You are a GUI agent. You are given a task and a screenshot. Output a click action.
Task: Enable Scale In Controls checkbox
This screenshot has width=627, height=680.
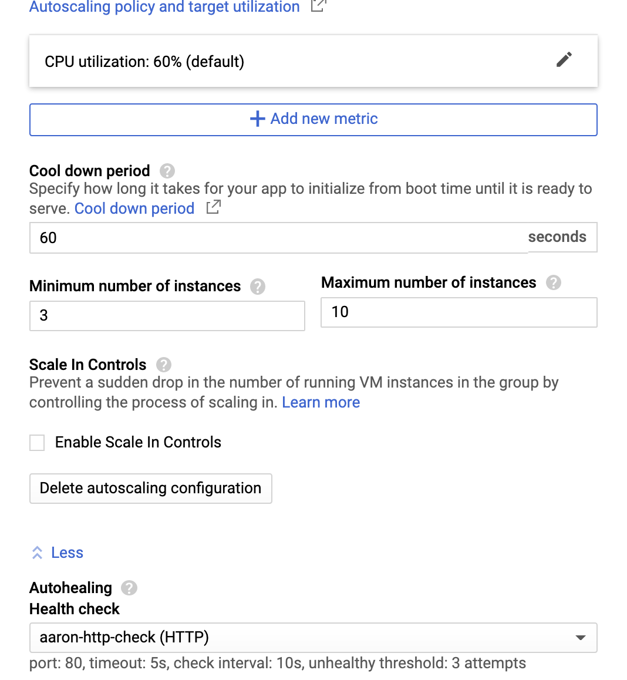coord(37,443)
